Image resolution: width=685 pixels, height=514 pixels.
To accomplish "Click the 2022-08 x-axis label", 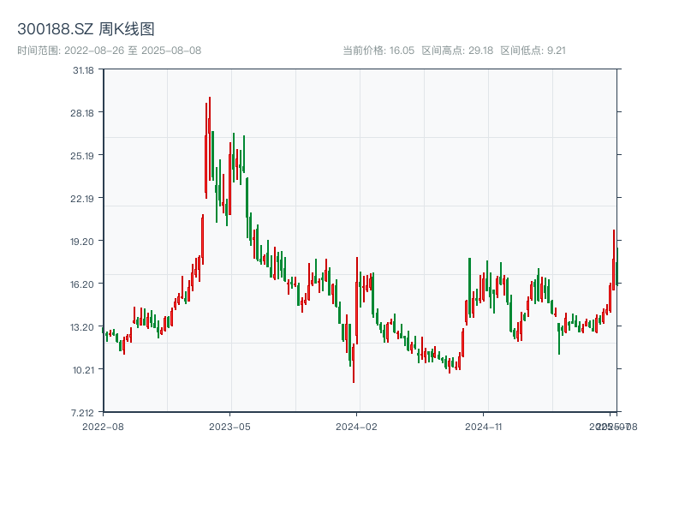I will coord(104,425).
